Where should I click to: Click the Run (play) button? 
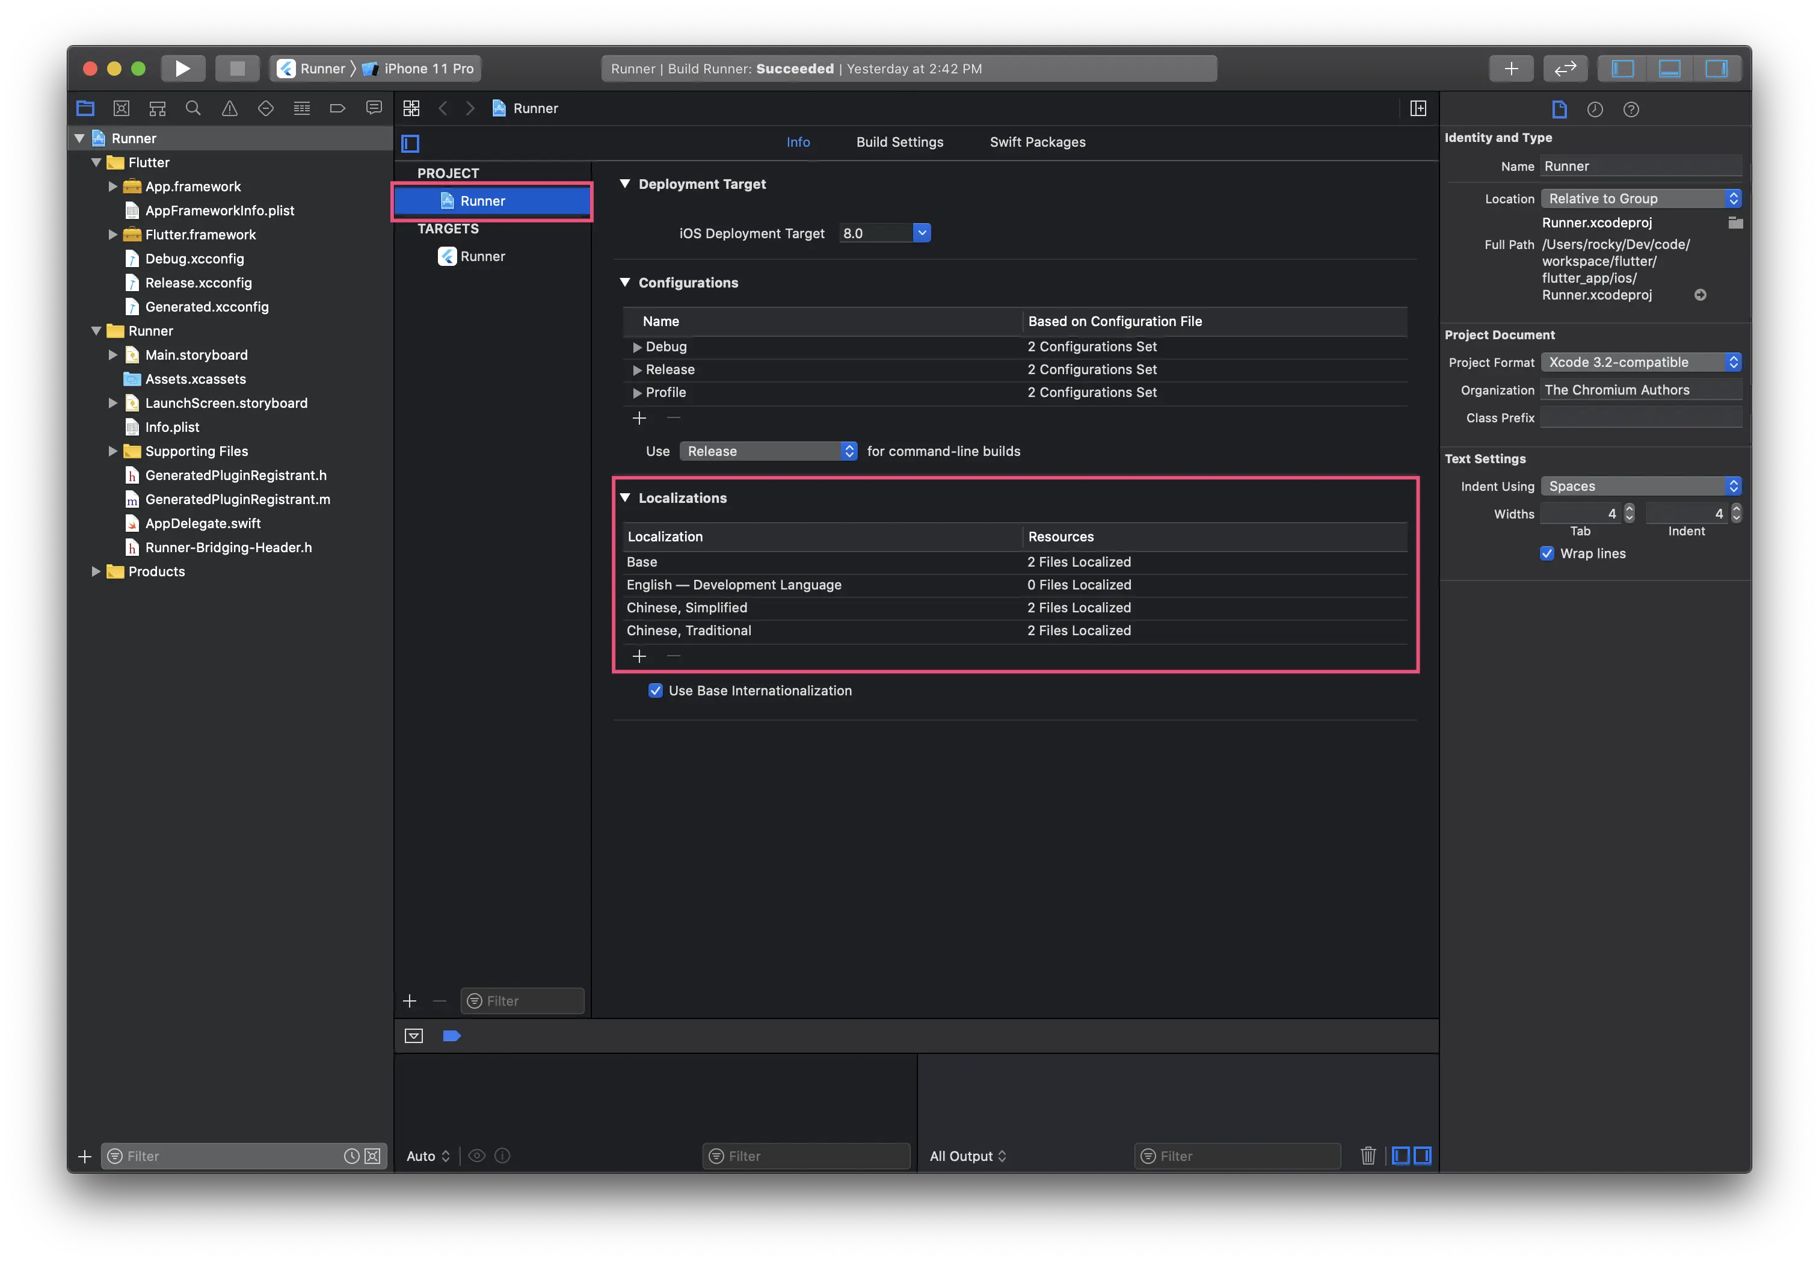point(183,68)
